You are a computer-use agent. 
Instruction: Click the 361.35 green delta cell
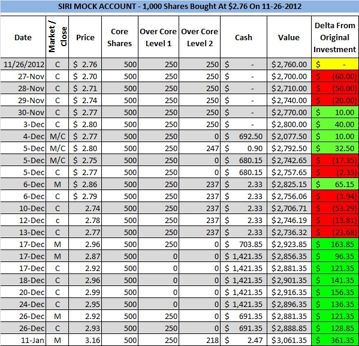[x=335, y=340]
